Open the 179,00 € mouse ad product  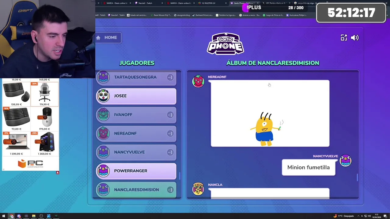pos(44,119)
